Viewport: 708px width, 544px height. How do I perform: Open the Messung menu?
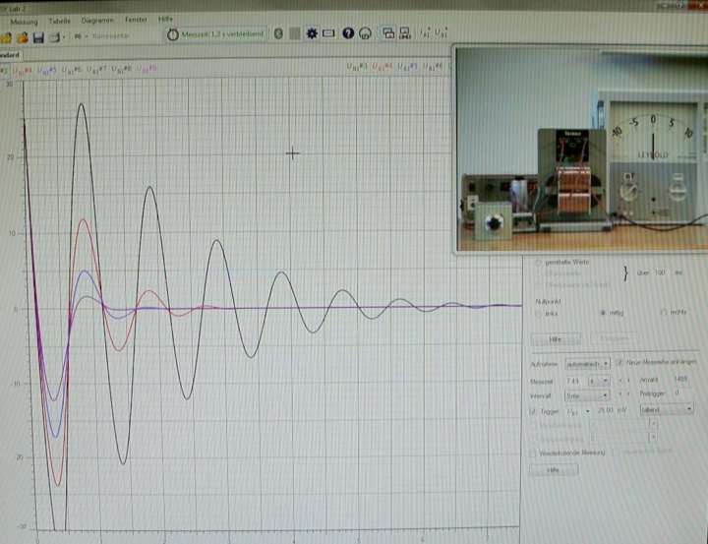pos(24,22)
